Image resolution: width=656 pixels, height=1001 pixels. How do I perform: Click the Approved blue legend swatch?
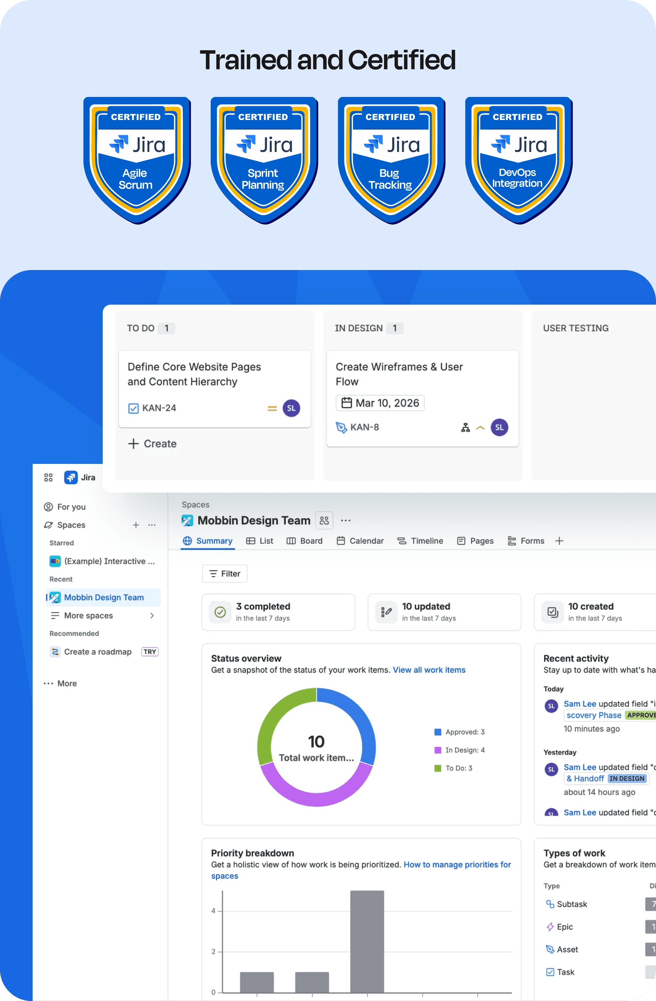tap(438, 732)
